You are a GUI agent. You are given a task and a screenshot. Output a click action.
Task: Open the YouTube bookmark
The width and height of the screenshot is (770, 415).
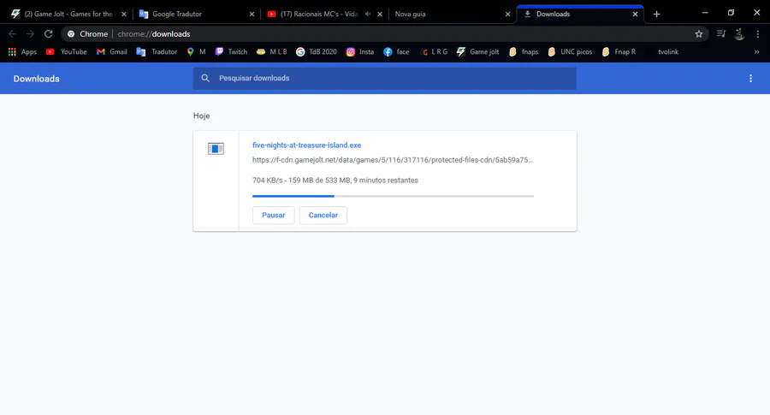click(66, 51)
